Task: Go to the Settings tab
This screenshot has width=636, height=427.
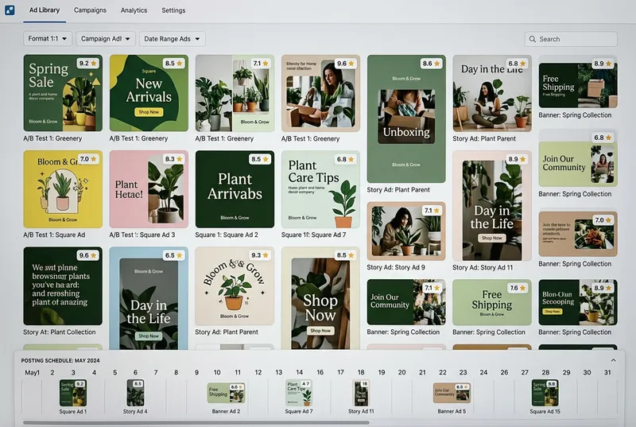Action: [x=173, y=10]
